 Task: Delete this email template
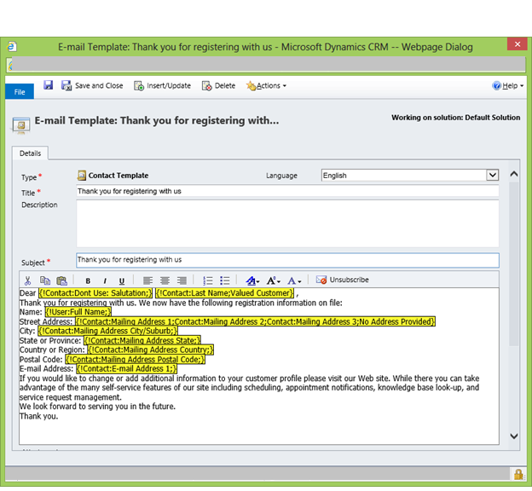[219, 86]
